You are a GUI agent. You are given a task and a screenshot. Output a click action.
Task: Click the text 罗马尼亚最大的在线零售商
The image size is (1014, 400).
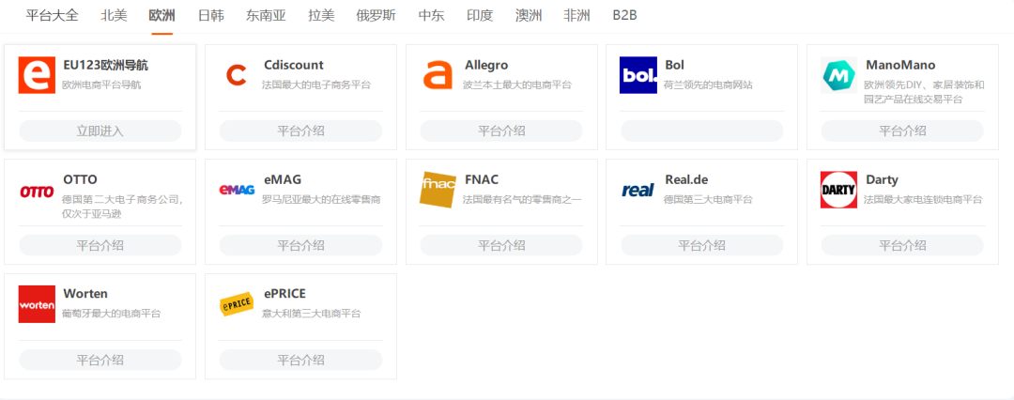(x=321, y=199)
